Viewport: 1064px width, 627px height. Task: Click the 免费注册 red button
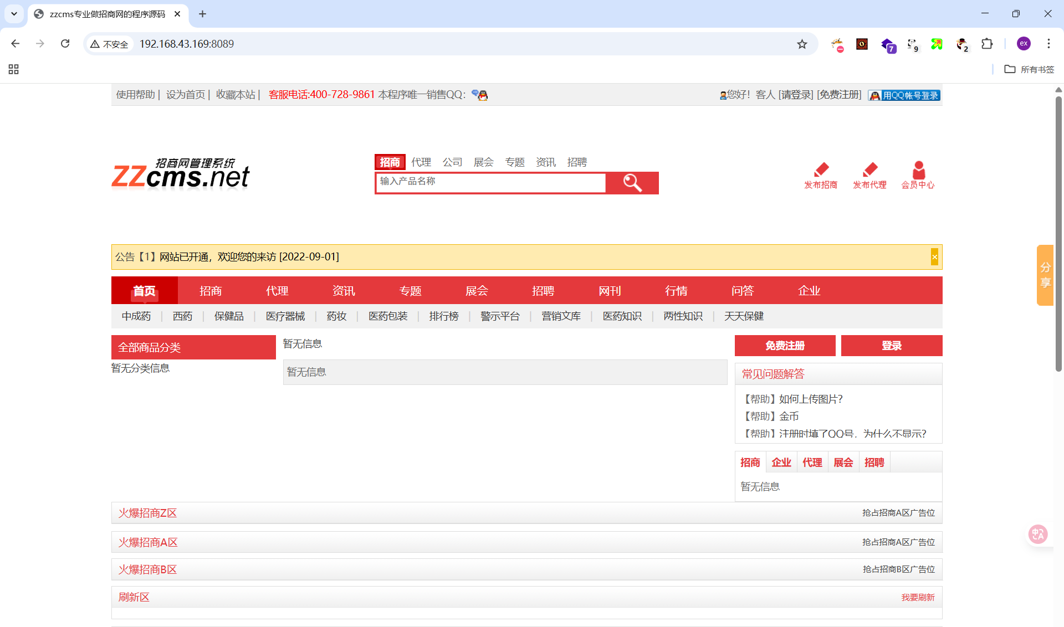(x=785, y=346)
